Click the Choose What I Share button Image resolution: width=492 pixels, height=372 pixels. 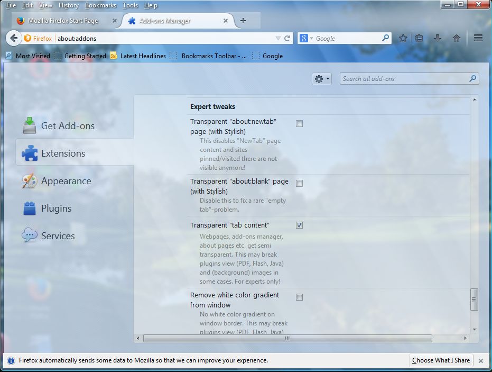(441, 360)
